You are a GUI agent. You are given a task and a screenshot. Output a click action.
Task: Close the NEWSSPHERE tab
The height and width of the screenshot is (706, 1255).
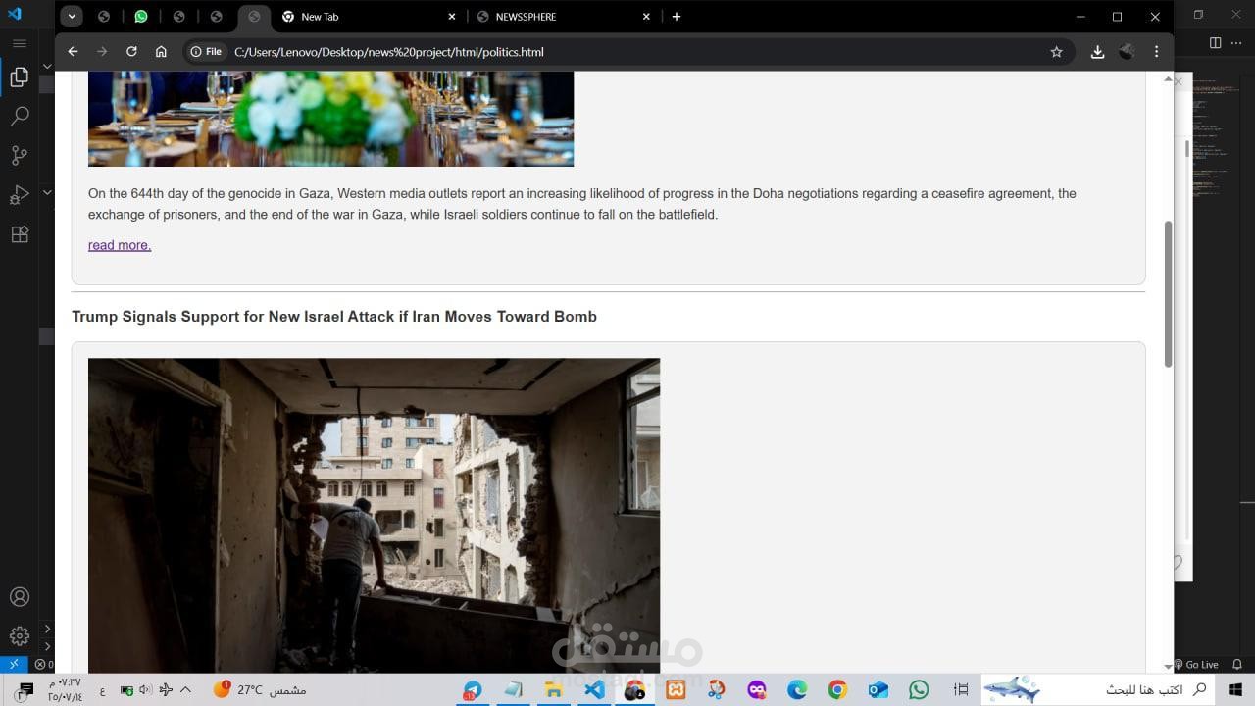coord(647,17)
